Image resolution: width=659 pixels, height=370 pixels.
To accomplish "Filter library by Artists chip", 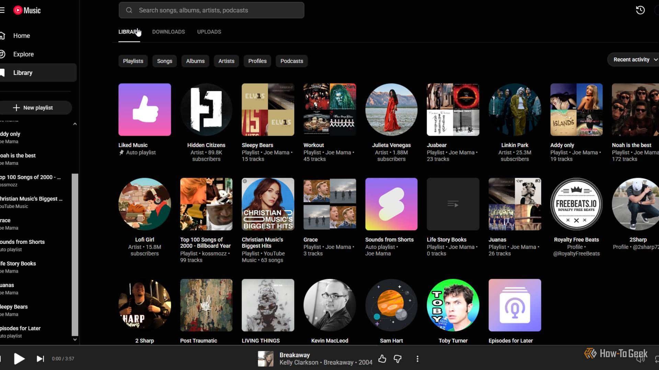I will tap(227, 61).
